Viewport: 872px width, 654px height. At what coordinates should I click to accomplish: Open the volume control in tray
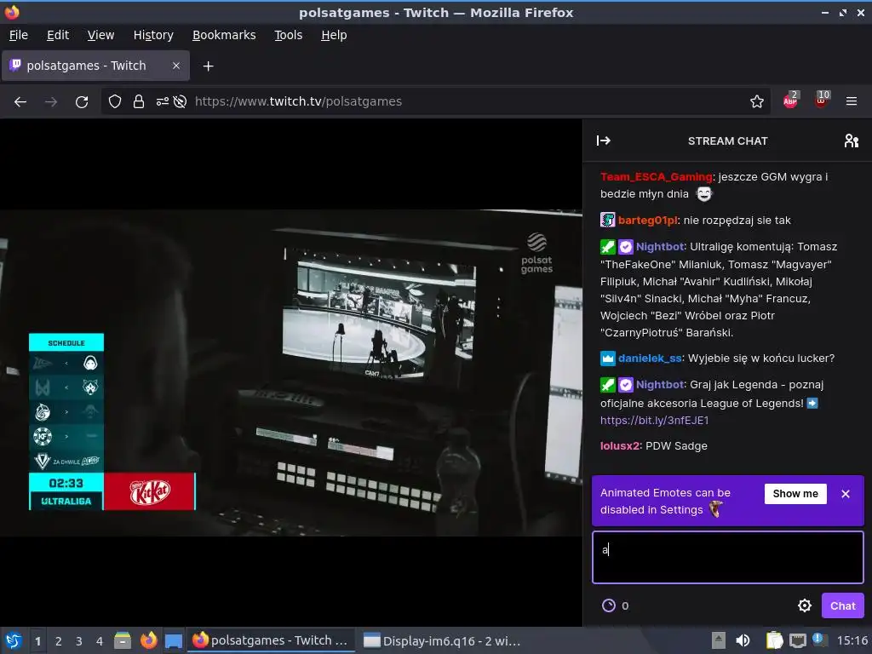pyautogui.click(x=743, y=640)
